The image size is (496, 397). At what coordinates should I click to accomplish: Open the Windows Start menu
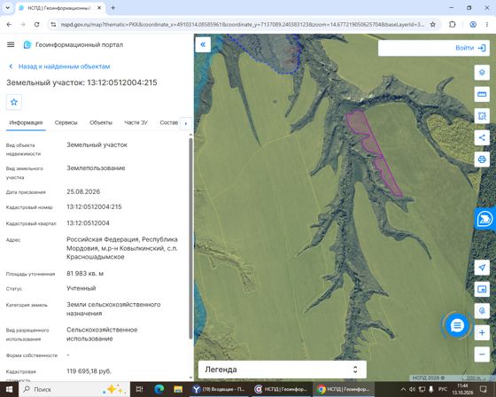[9, 389]
